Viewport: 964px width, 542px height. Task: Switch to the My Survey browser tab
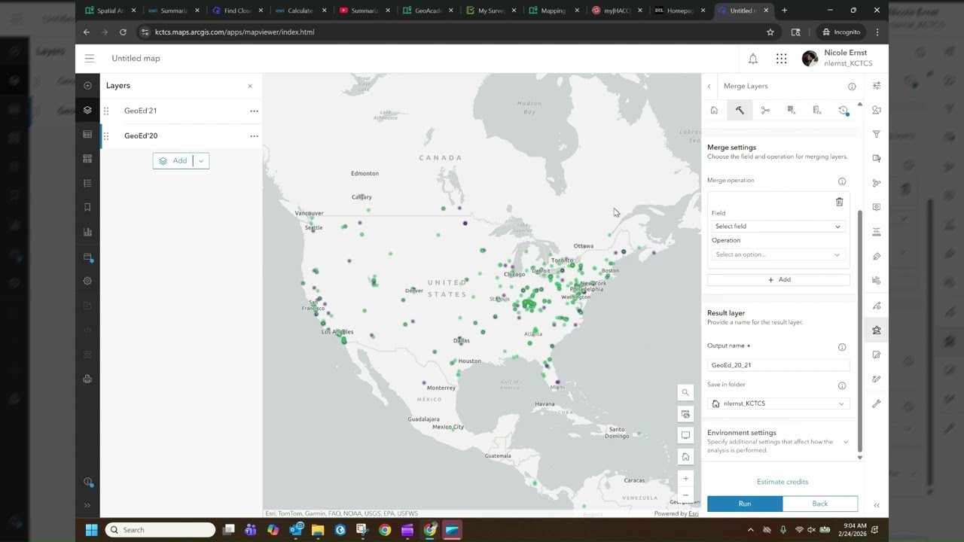(490, 11)
